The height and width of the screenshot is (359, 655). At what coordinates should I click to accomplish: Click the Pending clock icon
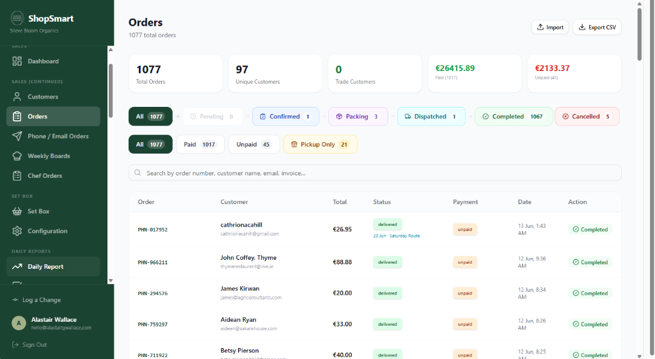pos(193,116)
